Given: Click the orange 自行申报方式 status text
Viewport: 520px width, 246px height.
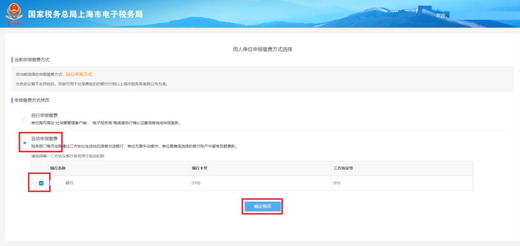Looking at the screenshot, I should 79,74.
